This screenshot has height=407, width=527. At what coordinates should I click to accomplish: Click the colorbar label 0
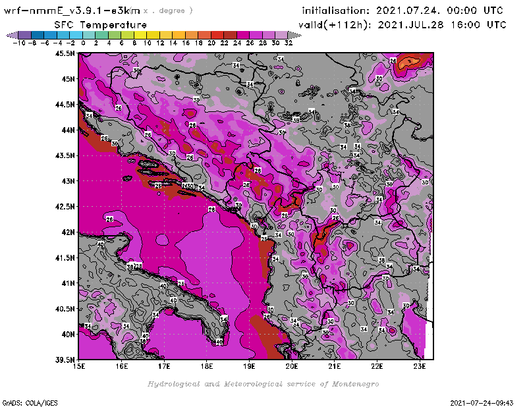tap(83, 43)
